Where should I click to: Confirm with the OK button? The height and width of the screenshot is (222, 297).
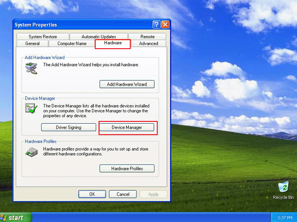point(92,194)
